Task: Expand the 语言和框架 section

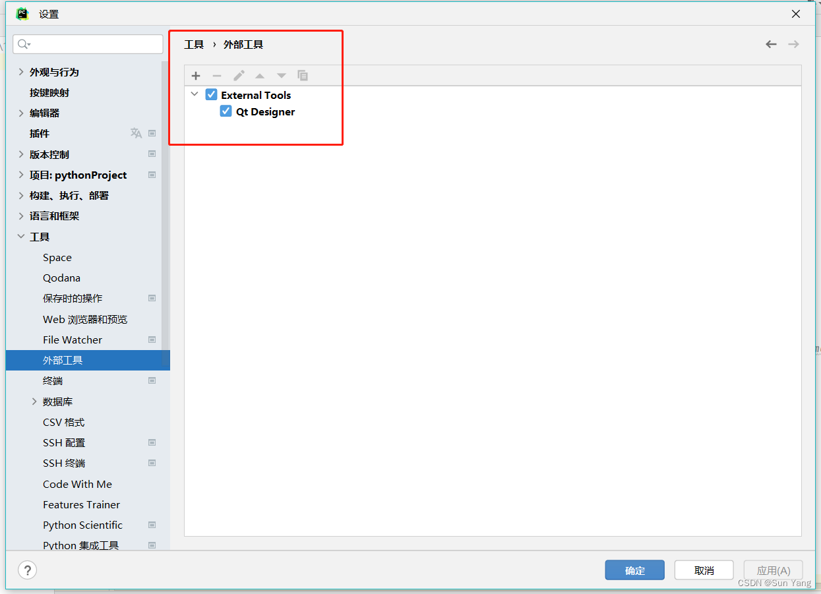Action: click(21, 216)
